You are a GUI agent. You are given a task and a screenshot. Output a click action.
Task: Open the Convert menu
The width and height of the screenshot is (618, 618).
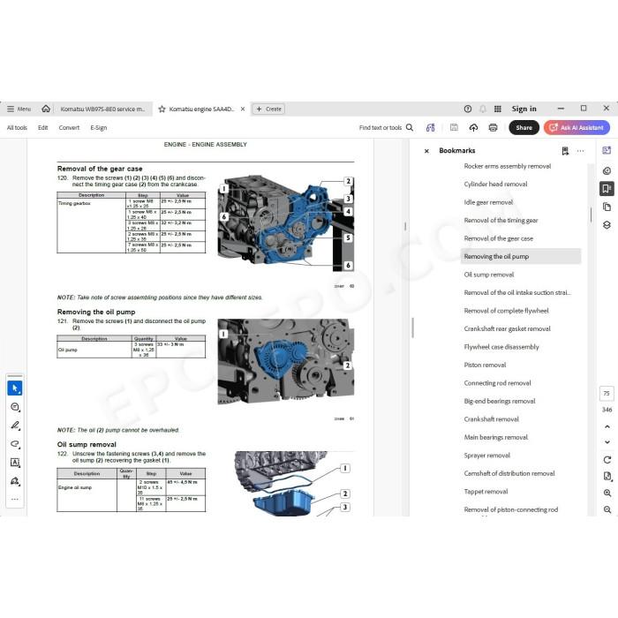69,128
